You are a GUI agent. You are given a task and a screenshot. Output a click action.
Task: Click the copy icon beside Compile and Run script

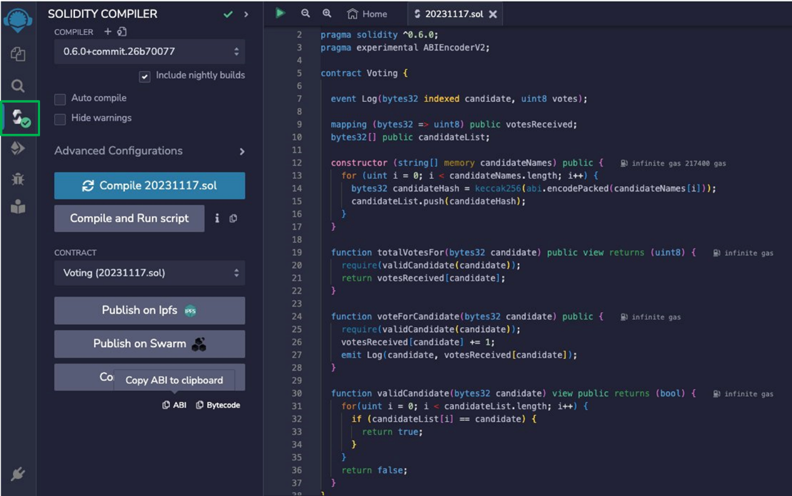[x=233, y=218]
